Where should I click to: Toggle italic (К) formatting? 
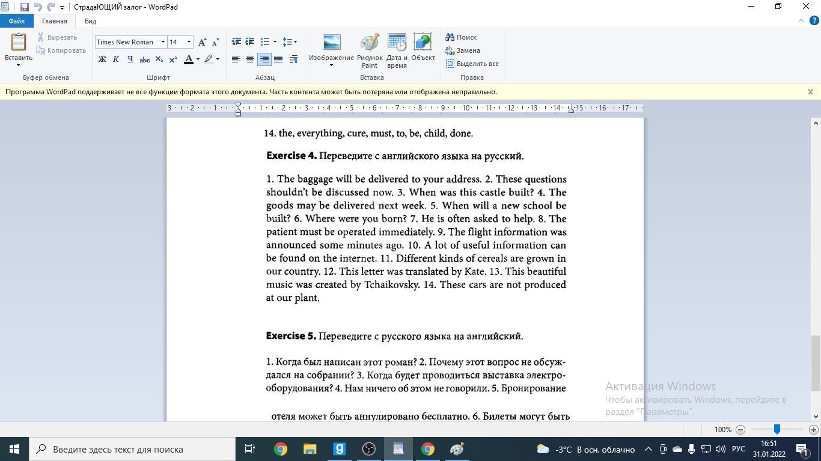(x=116, y=59)
